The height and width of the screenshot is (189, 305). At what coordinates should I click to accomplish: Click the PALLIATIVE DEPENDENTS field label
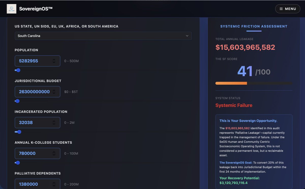pyautogui.click(x=38, y=174)
